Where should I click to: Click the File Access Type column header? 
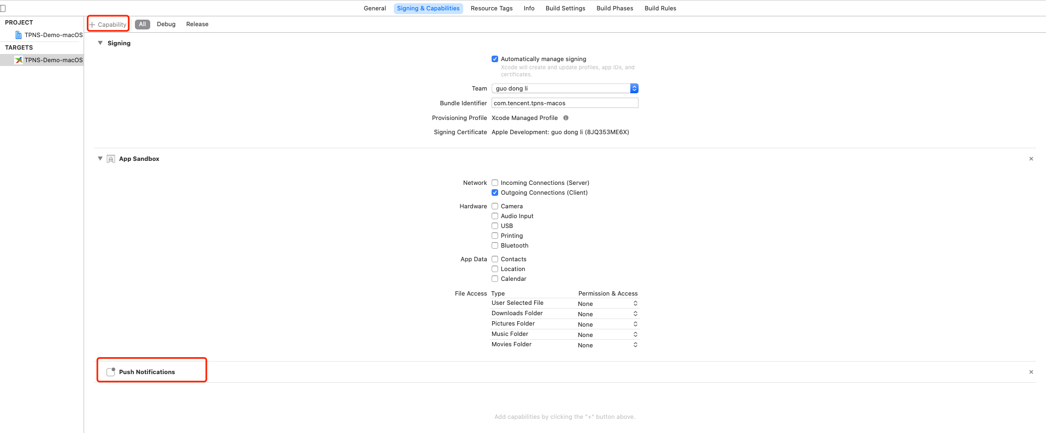(498, 293)
